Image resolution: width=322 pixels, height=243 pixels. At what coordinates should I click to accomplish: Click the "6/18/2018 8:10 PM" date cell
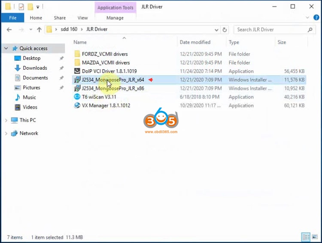click(x=199, y=97)
